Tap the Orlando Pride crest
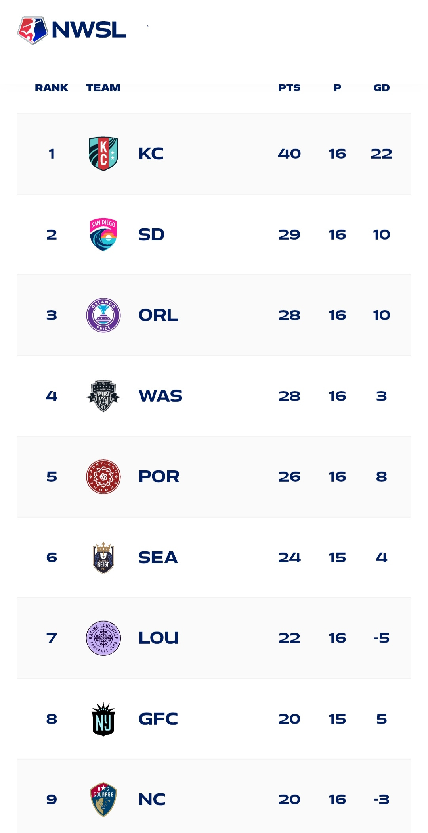The height and width of the screenshot is (833, 428). [x=103, y=315]
